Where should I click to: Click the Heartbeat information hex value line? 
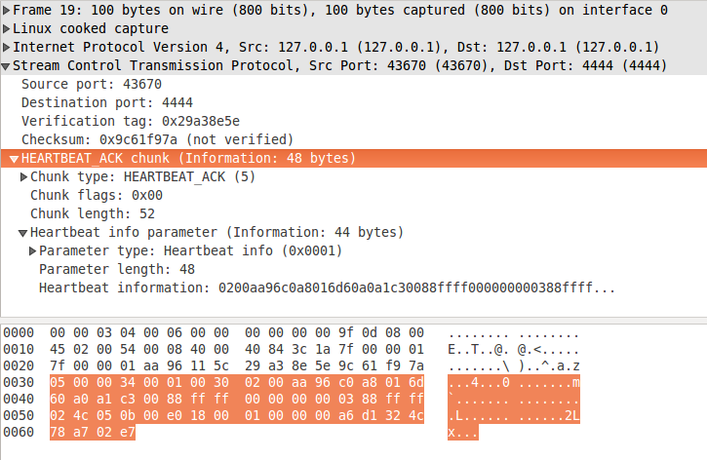tap(327, 287)
